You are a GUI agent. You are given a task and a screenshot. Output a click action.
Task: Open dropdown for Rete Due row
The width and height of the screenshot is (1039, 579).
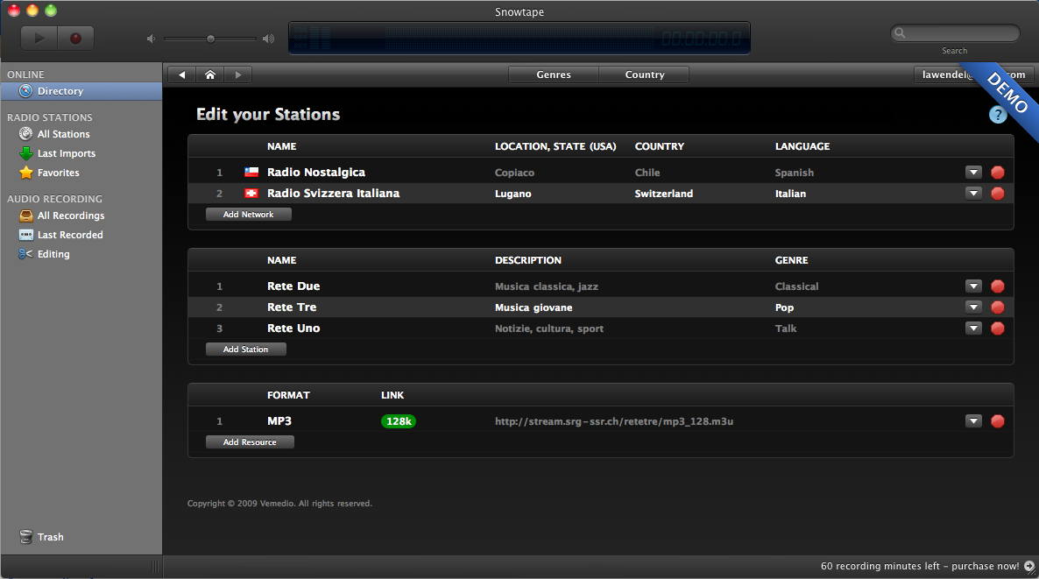972,286
